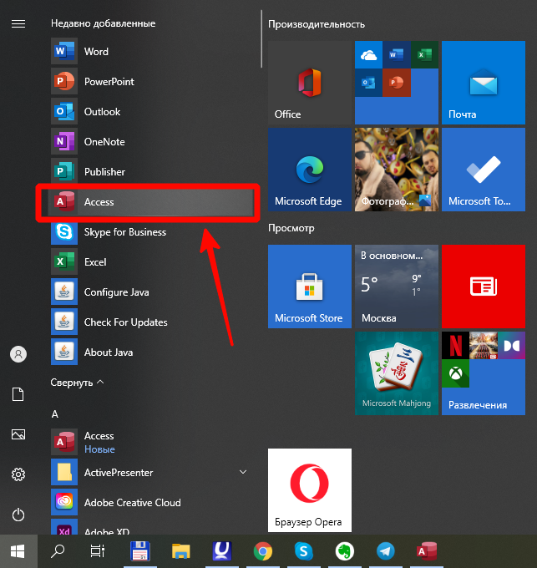Open the Microsoft Store tile

(310, 287)
